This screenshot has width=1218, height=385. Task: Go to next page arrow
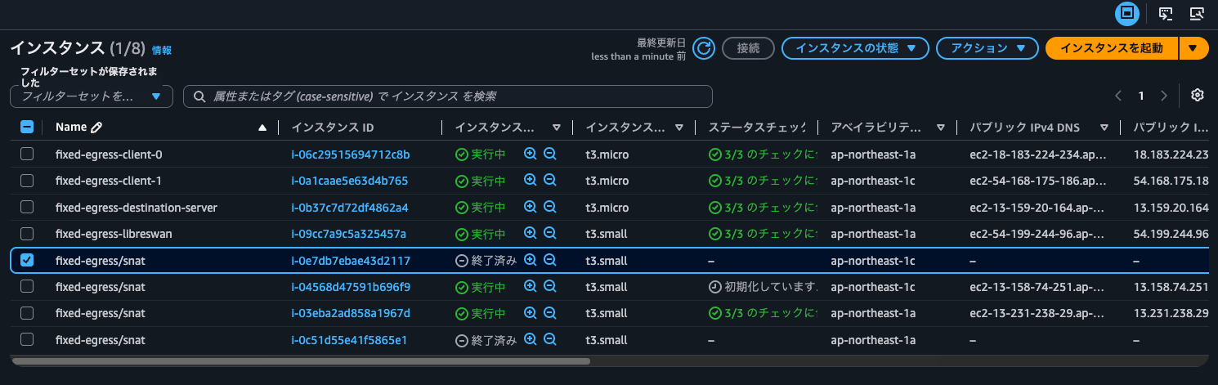(x=1164, y=96)
